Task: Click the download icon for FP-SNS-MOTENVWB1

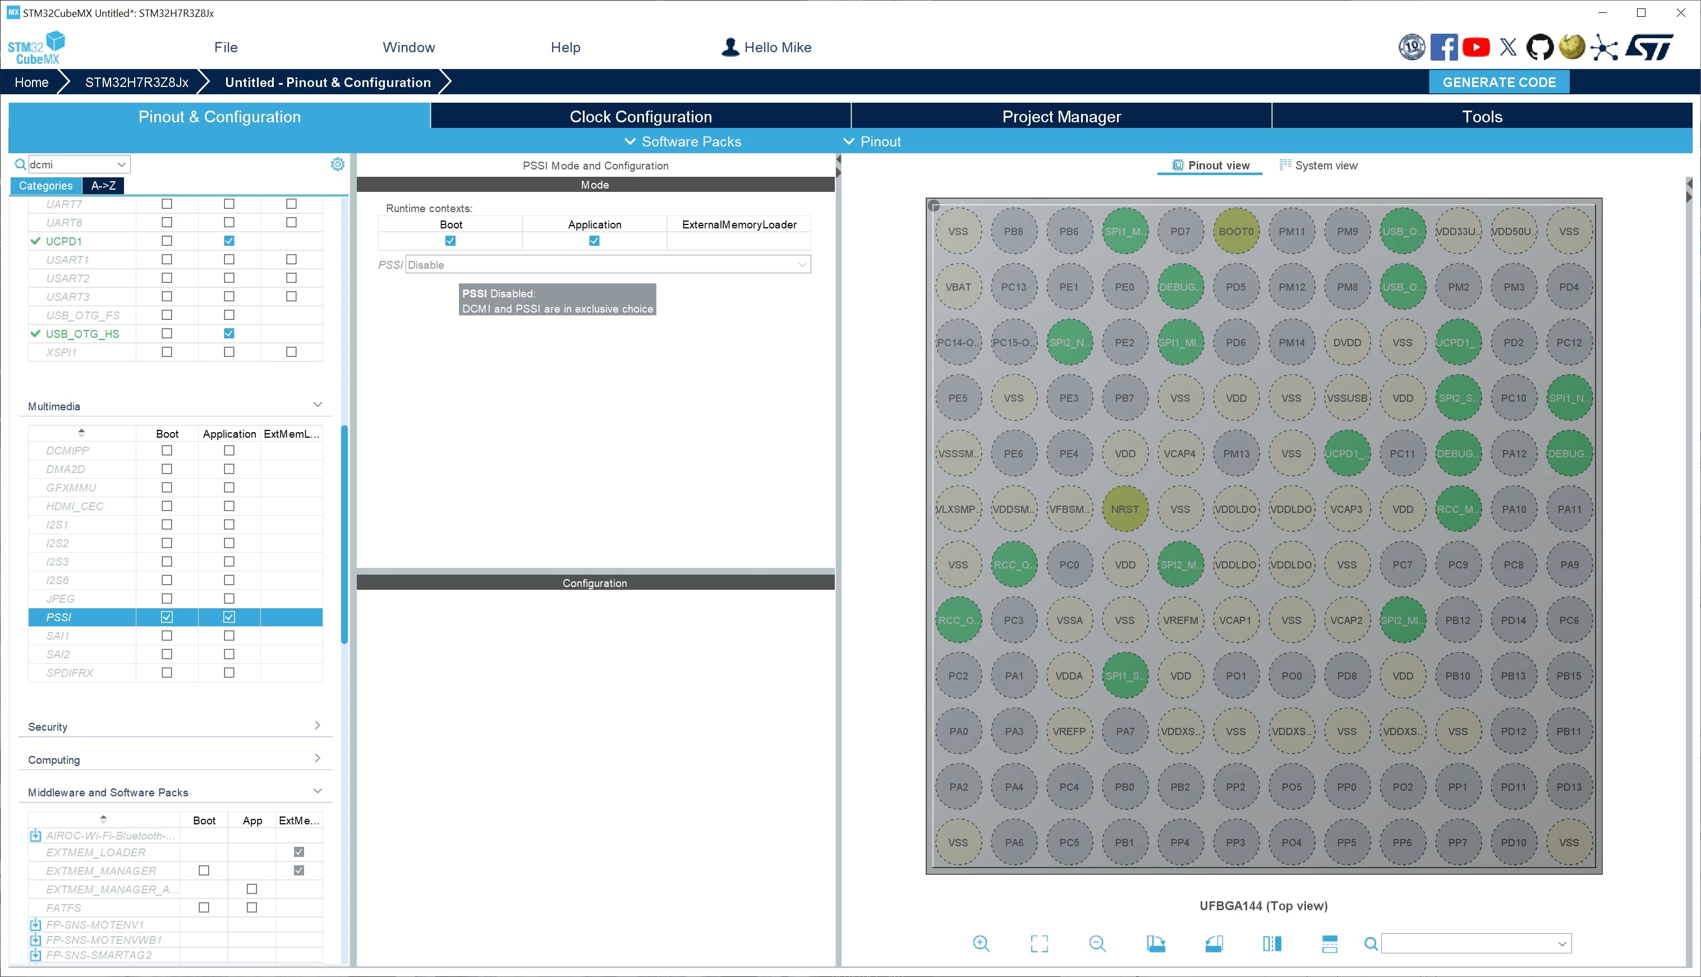Action: point(35,939)
